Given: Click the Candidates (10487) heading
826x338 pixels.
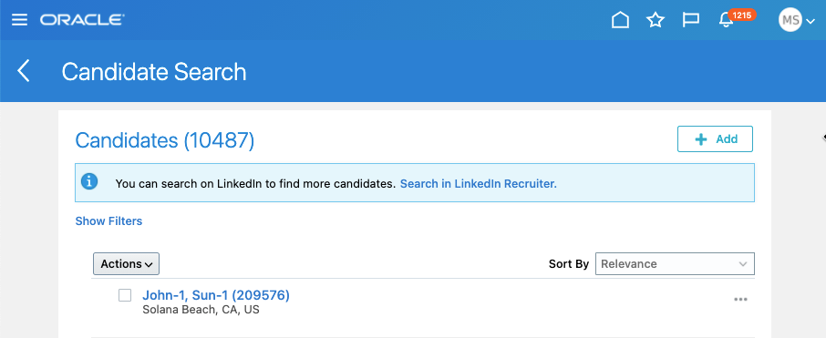Looking at the screenshot, I should 165,140.
